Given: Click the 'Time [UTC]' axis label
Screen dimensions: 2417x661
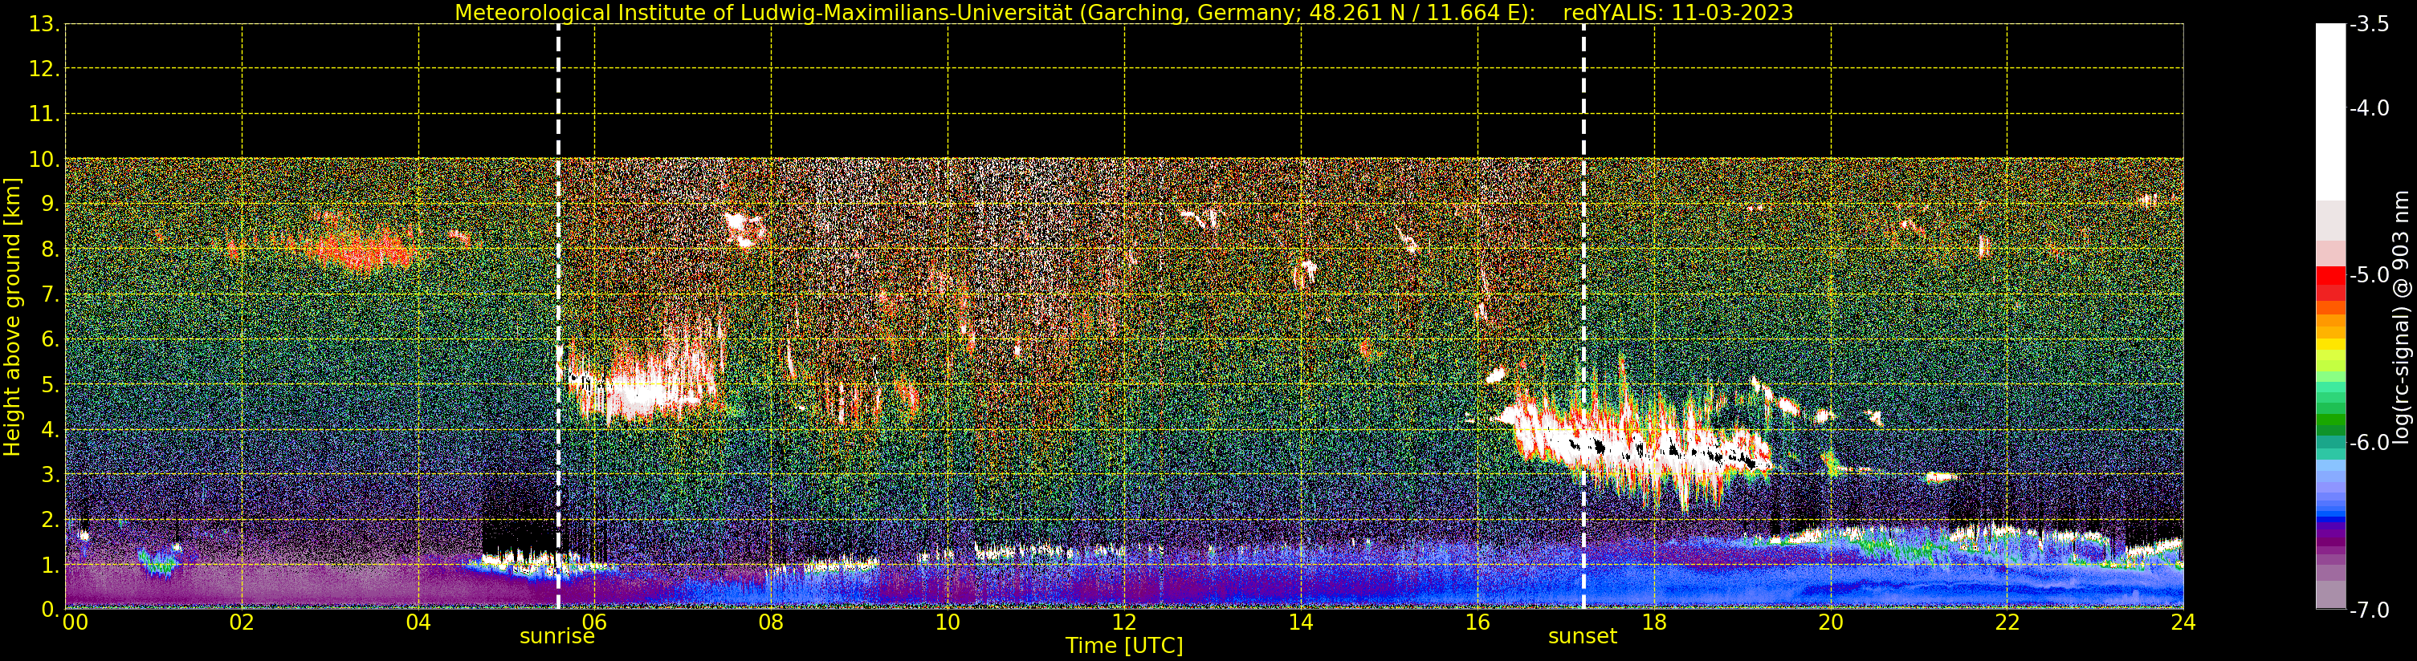Looking at the screenshot, I should click(1124, 646).
